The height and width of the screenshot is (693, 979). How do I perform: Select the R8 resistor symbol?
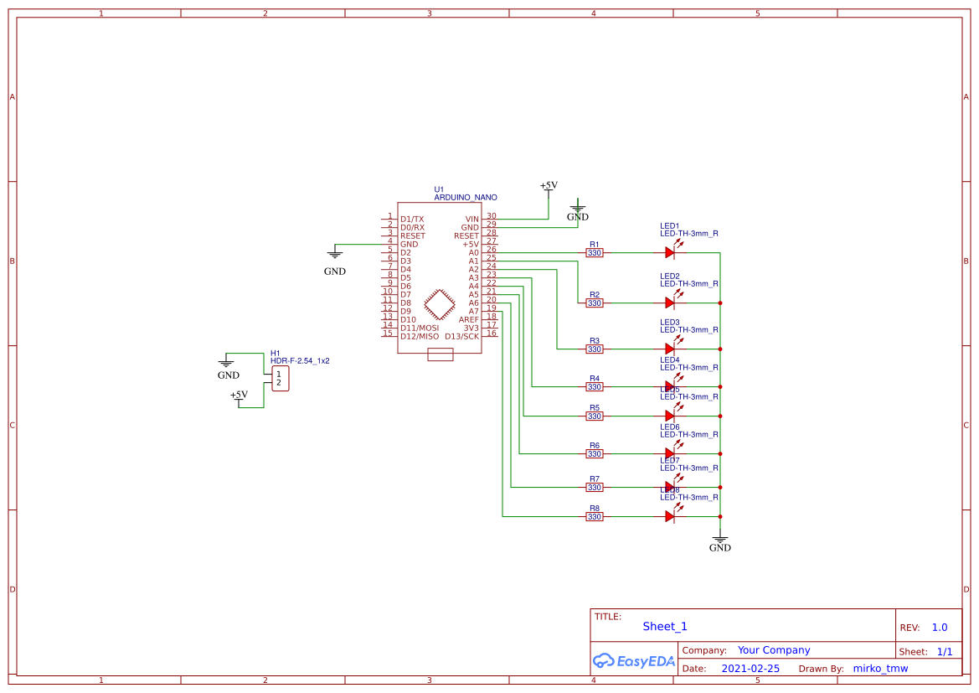click(595, 516)
